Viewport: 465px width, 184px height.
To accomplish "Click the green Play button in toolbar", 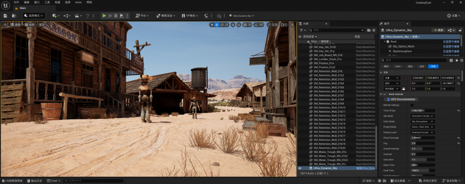I will (104, 15).
